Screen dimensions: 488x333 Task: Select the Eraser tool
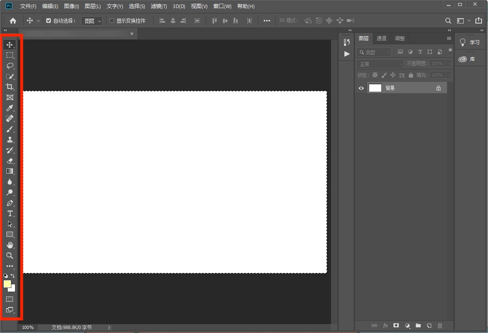10,161
